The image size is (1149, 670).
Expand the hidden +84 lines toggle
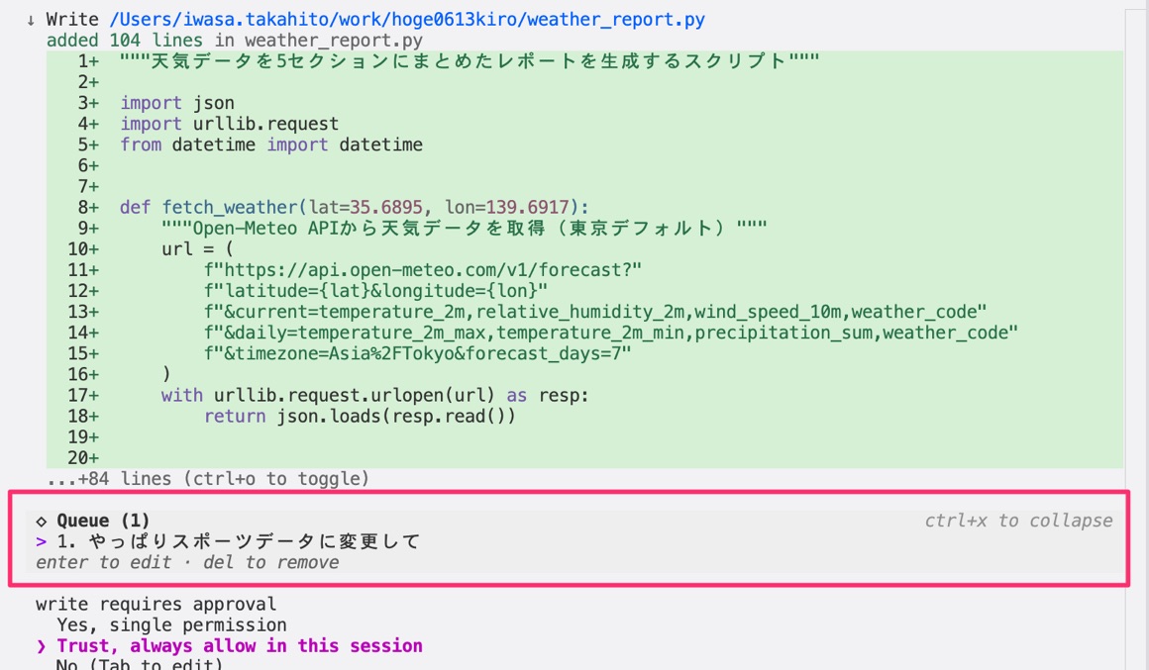coord(208,479)
